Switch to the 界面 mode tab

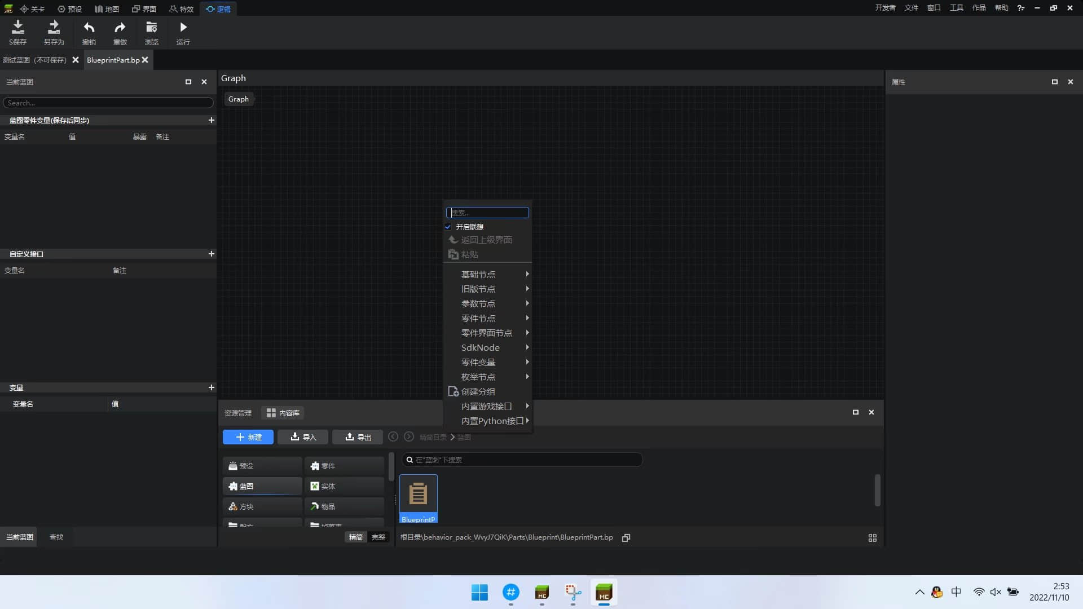coord(144,9)
